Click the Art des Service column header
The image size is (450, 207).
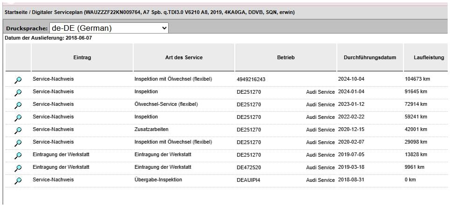pos(184,58)
